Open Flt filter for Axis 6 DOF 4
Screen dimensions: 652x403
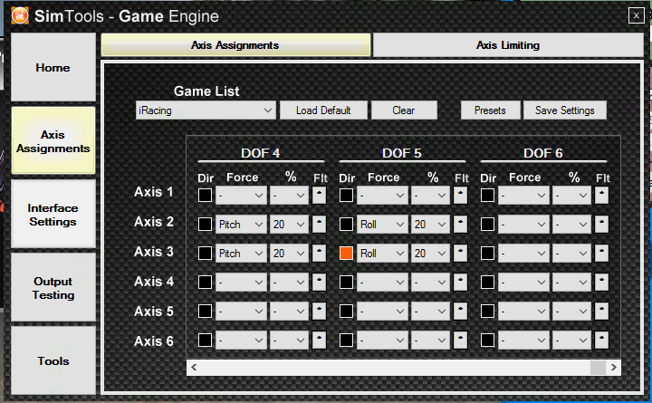(319, 341)
